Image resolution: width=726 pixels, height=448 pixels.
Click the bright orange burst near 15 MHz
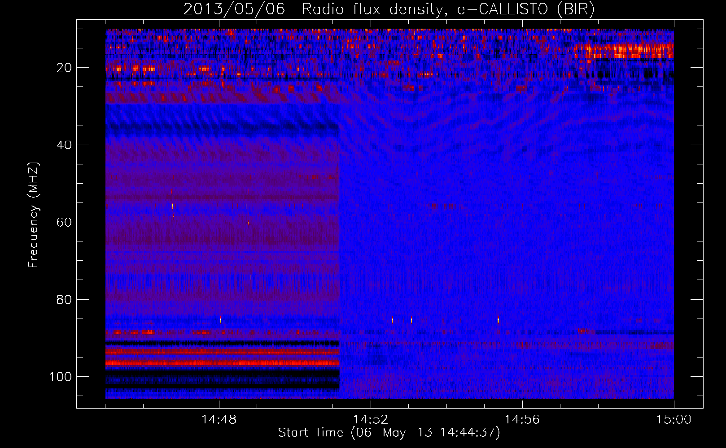click(x=625, y=51)
